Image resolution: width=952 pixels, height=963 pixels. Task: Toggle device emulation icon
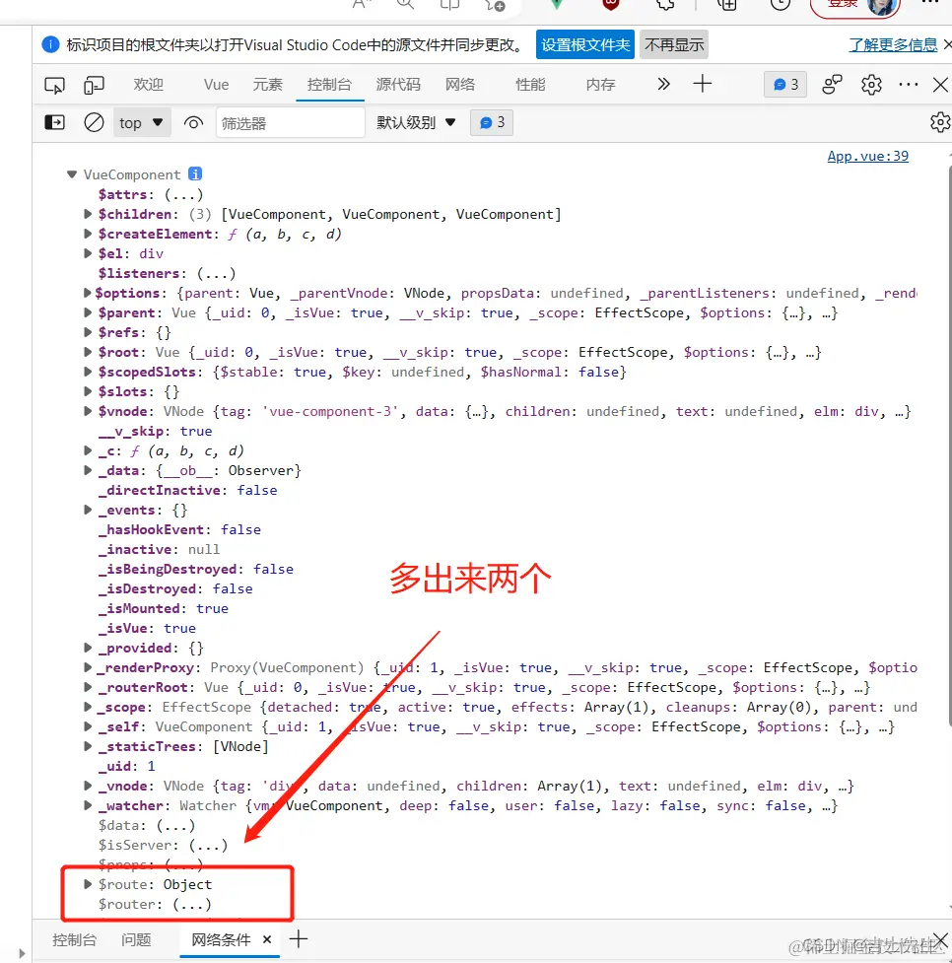(94, 85)
